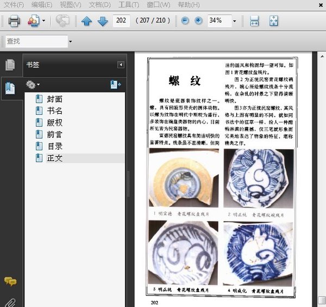Open the 窗口(W) menu
This screenshot has width=326, height=307.
coord(158,5)
